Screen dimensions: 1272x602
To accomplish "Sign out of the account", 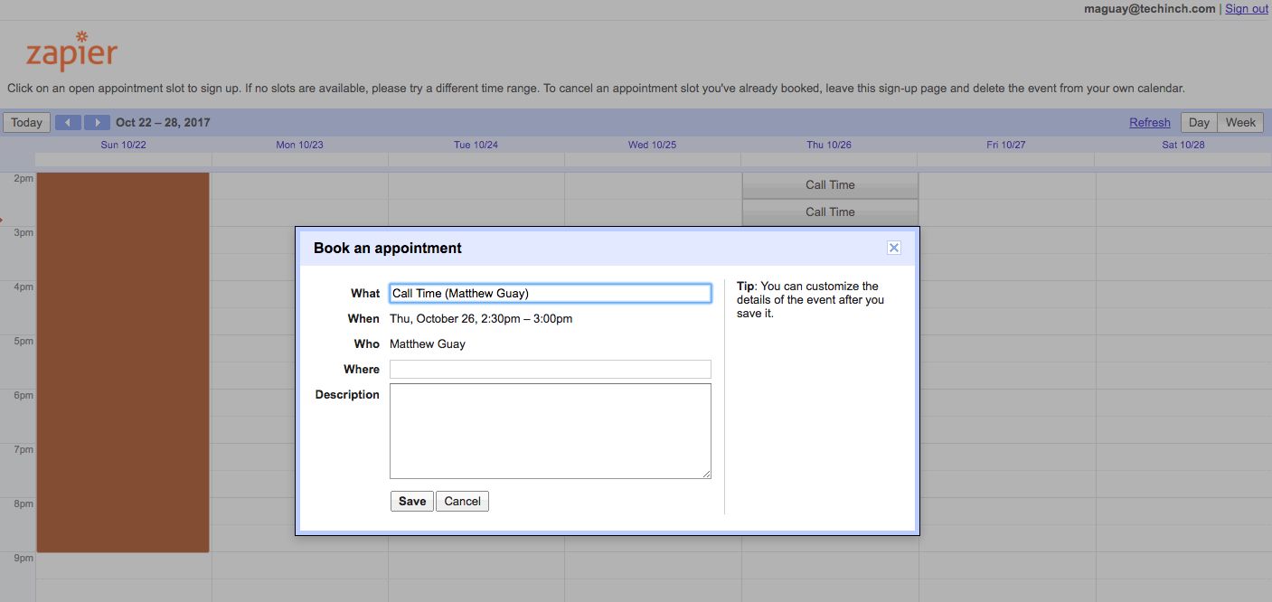I will point(1247,8).
